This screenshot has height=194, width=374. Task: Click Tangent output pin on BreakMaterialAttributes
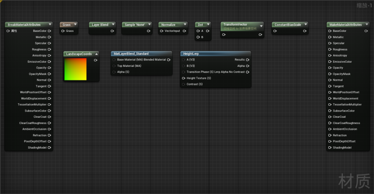click(50, 86)
